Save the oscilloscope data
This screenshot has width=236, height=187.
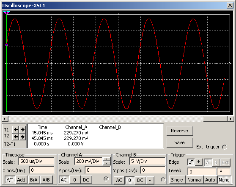click(180, 142)
